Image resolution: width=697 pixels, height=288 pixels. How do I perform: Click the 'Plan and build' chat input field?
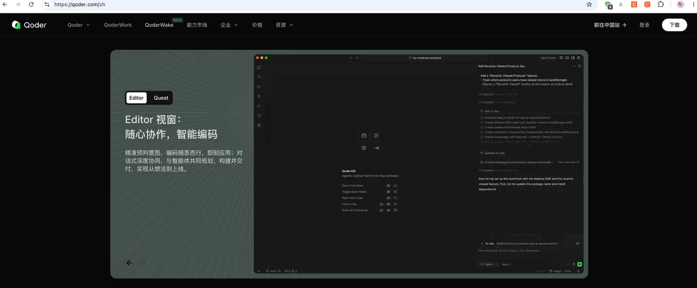[530, 251]
